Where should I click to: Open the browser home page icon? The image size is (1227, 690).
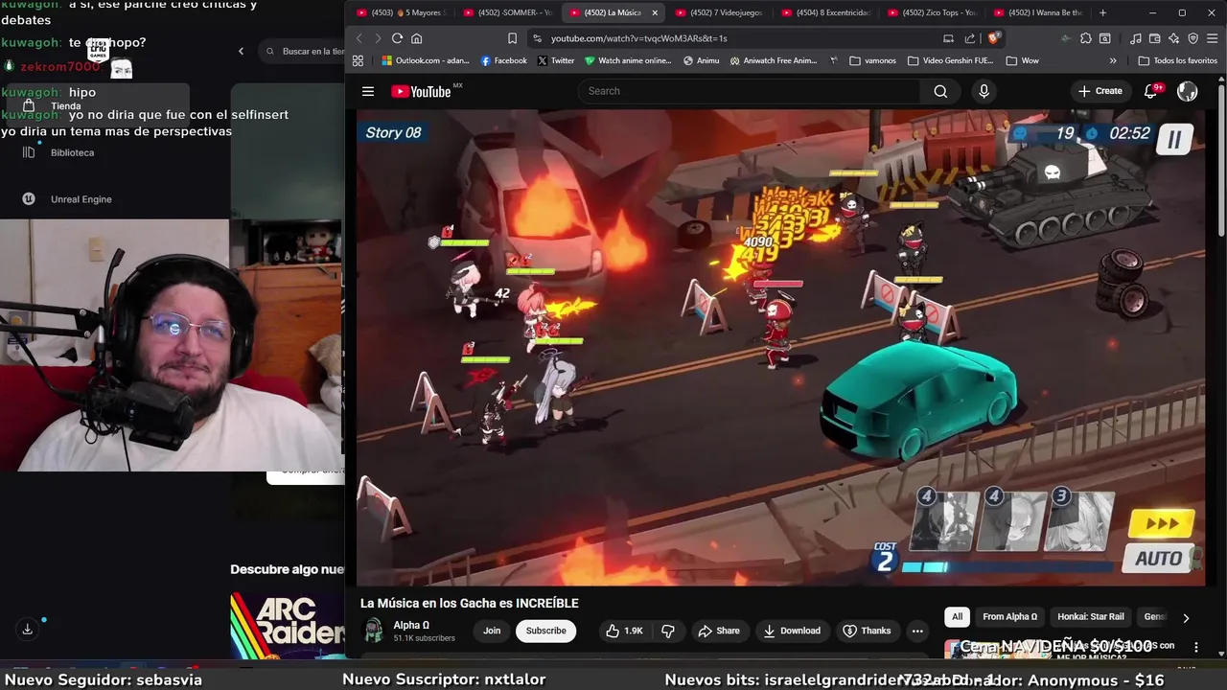point(416,38)
